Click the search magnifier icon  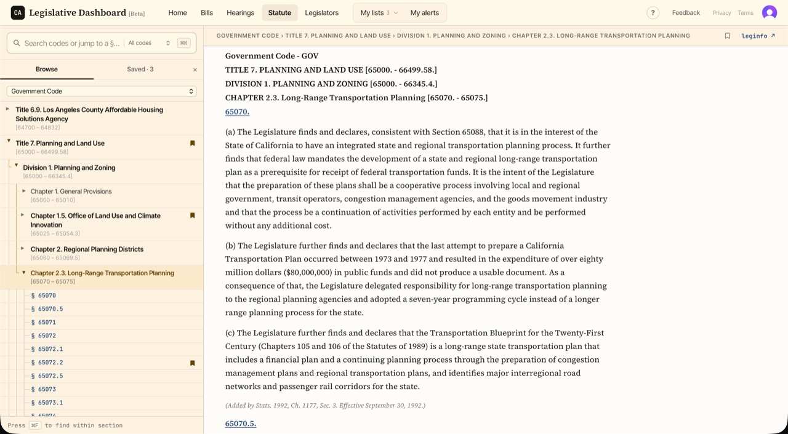(17, 43)
